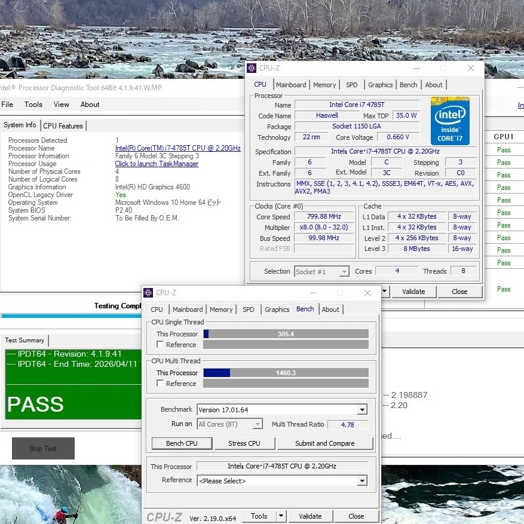This screenshot has width=524, height=524.
Task: Open Graphics tab in upper CPU-Z window
Action: point(380,85)
